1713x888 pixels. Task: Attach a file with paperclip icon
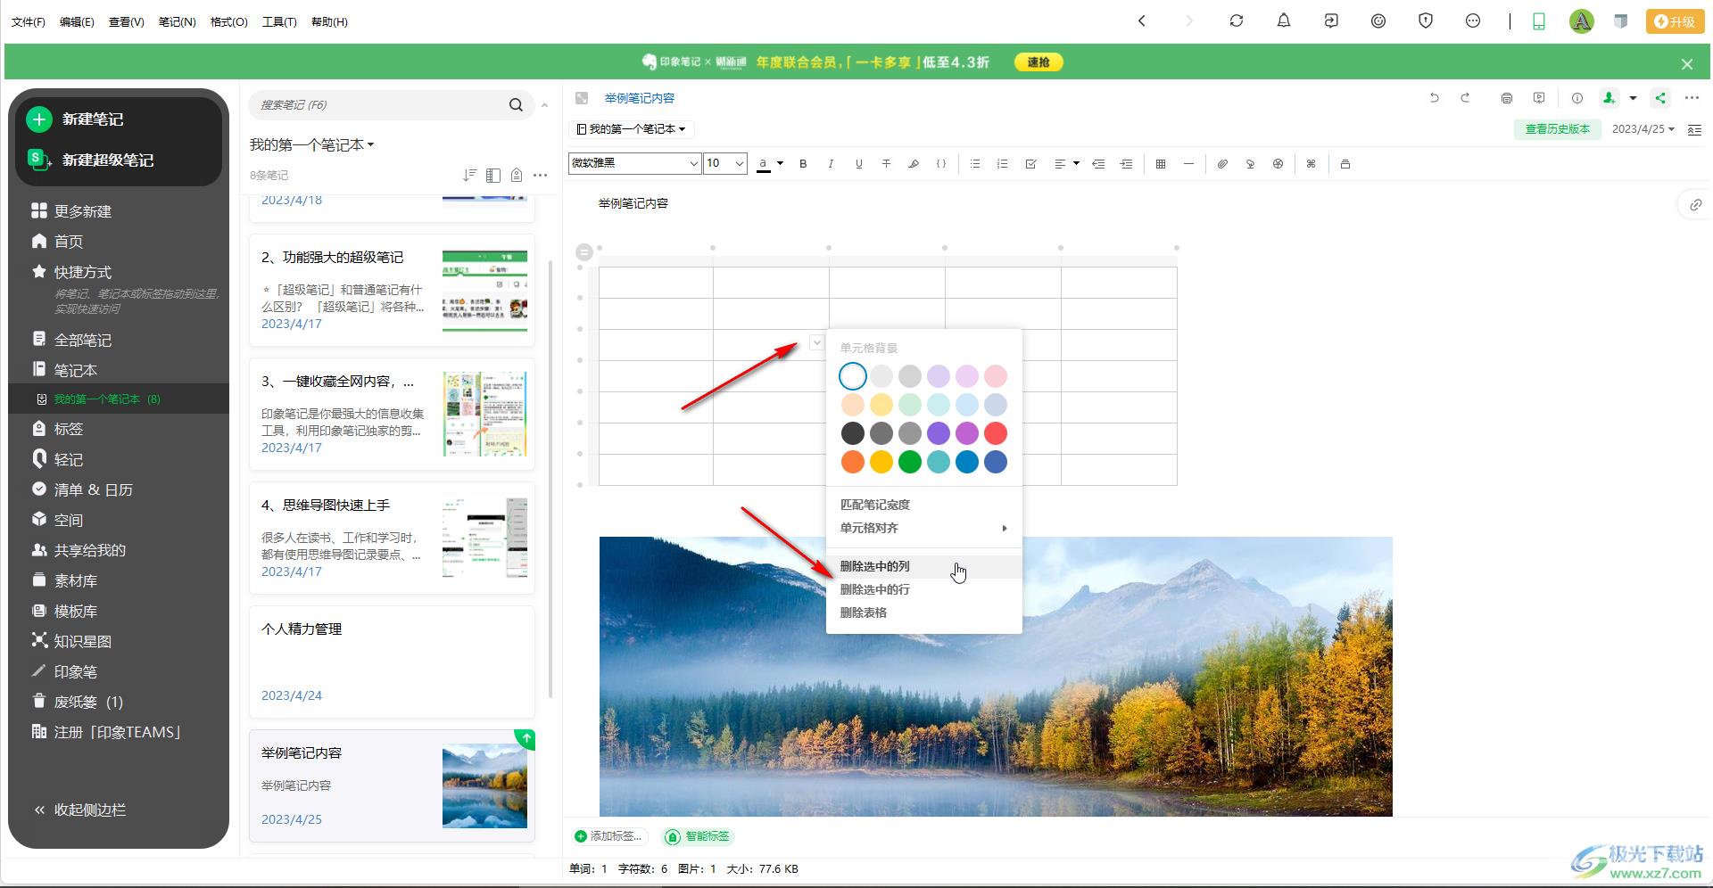click(x=1222, y=164)
